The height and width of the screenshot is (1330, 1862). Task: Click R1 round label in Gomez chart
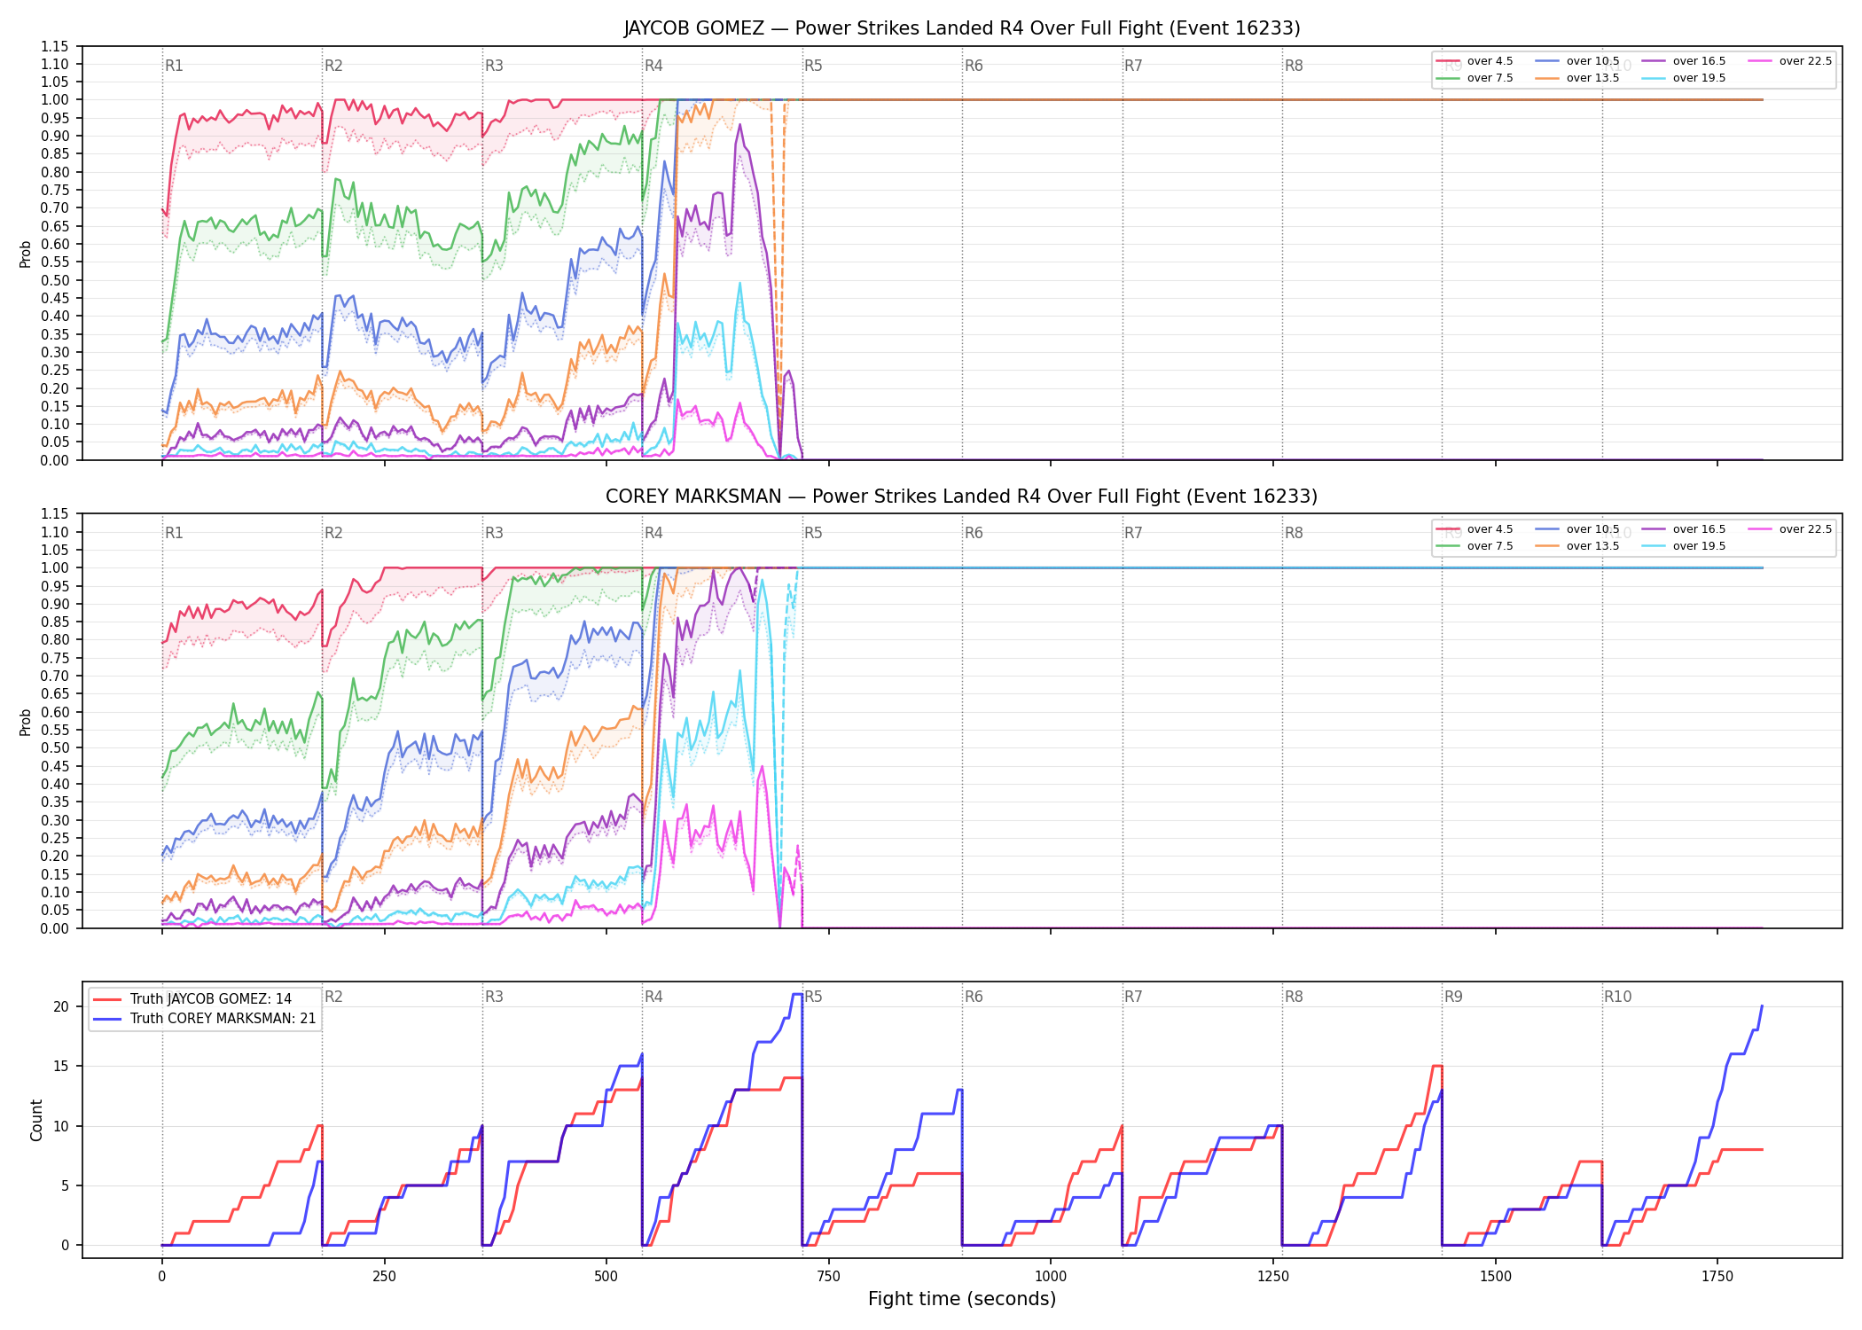coord(174,66)
